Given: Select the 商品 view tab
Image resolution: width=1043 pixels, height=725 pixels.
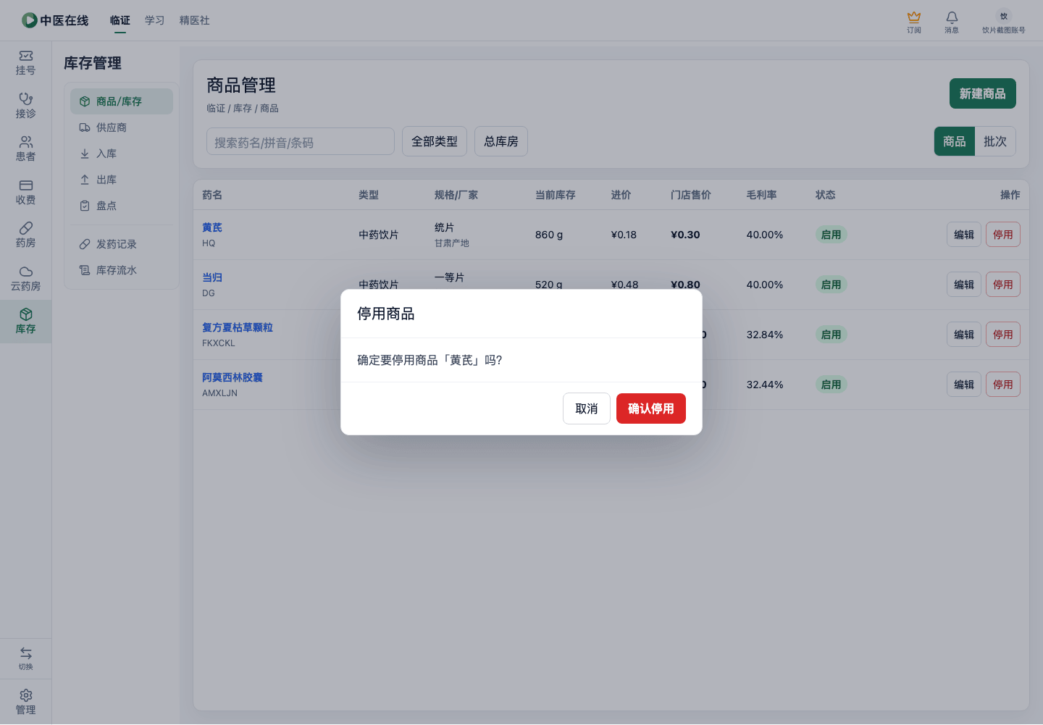Looking at the screenshot, I should (x=955, y=141).
